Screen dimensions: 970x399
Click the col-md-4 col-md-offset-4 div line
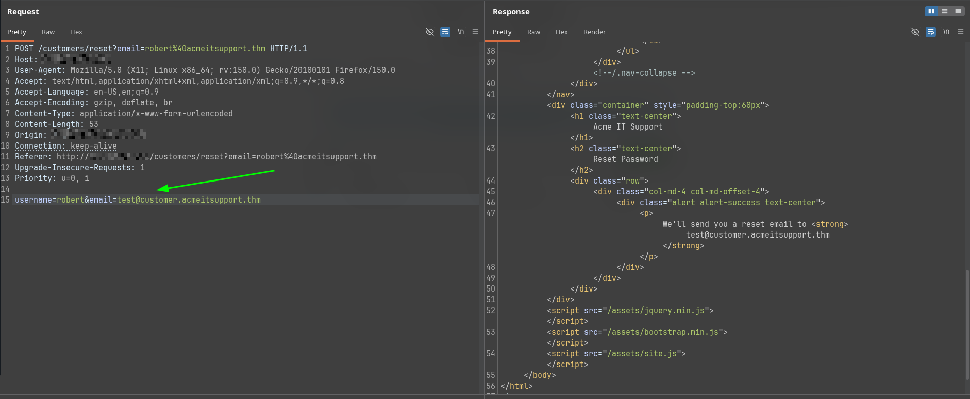681,192
